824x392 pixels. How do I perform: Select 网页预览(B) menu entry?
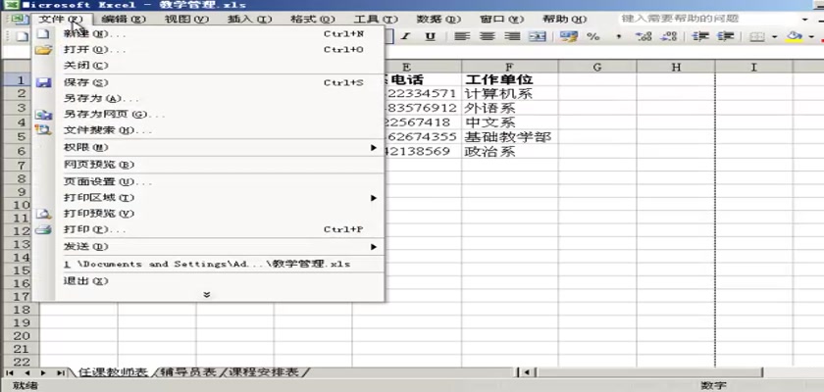[x=209, y=165]
